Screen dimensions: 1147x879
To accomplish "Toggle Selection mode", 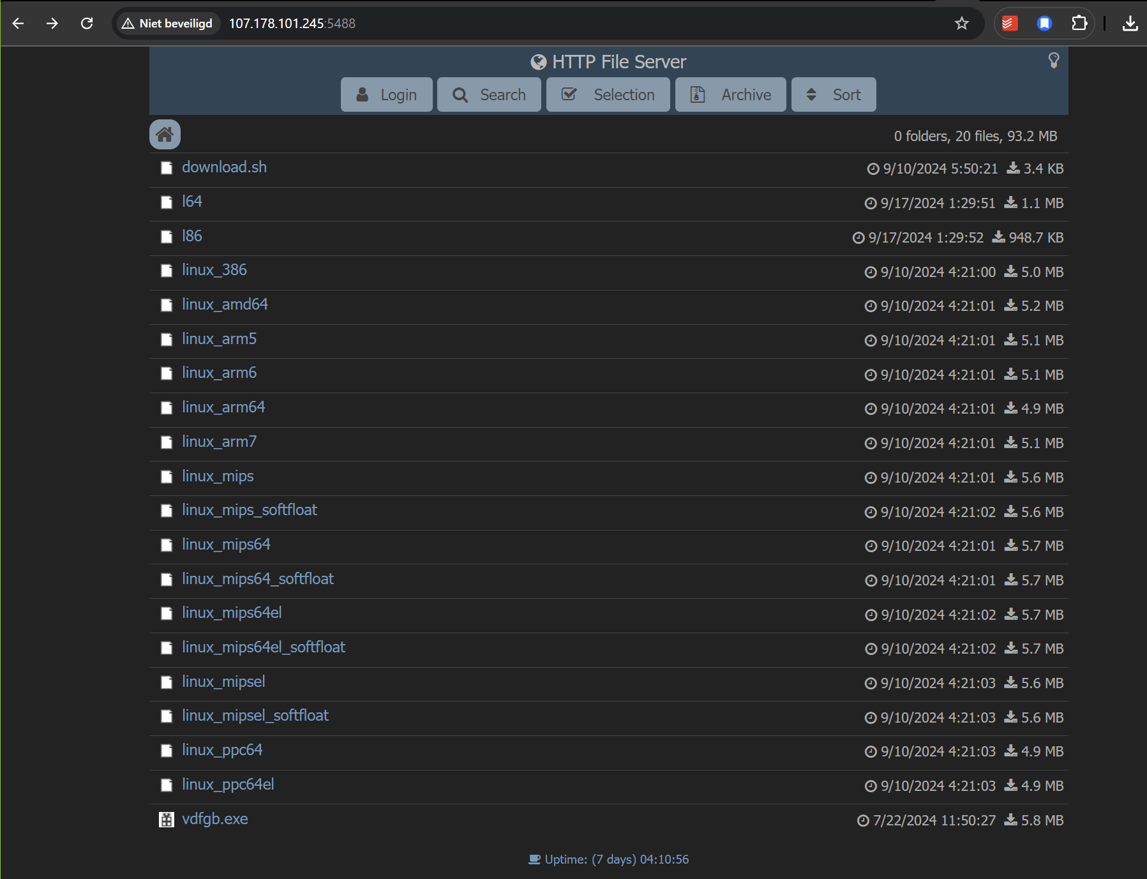I will tap(607, 94).
